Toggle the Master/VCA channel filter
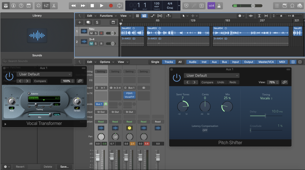 pos(266,62)
